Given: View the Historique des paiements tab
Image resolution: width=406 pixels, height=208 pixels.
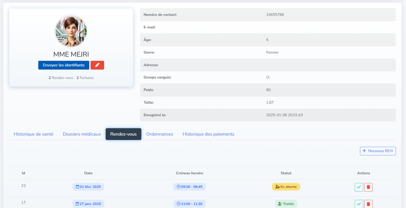Looking at the screenshot, I should tap(208, 134).
